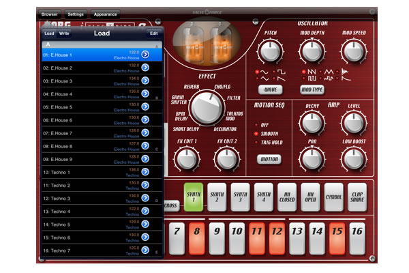Viewport: 409px width, 273px height.
Task: Click the LOW BOOST knob
Action: [354, 158]
